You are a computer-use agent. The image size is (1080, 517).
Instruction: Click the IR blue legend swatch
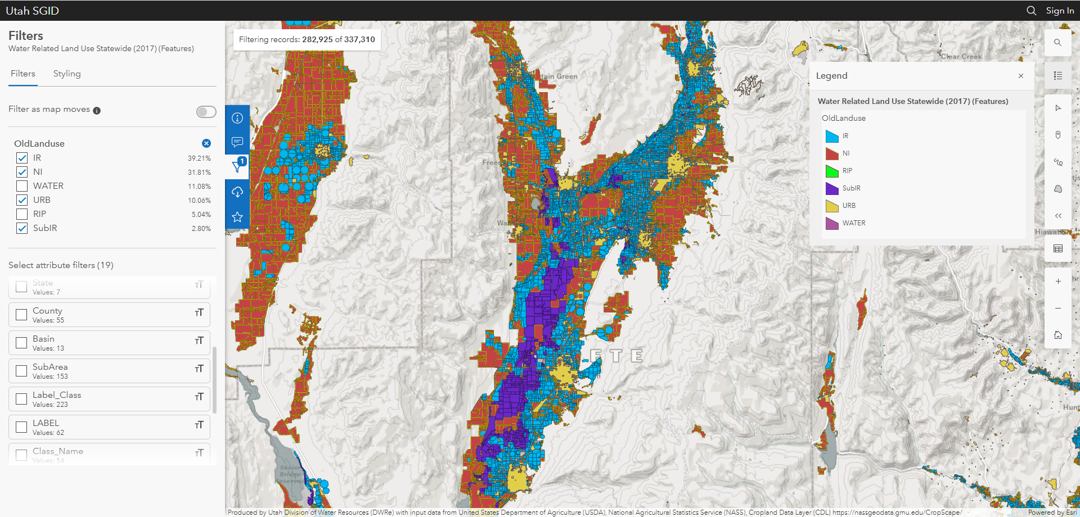(x=832, y=136)
